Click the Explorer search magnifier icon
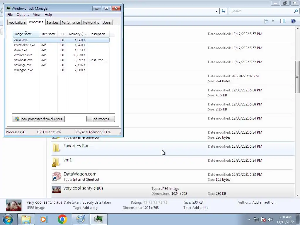Screen dimensions: 300x225 click(x=296, y=11)
